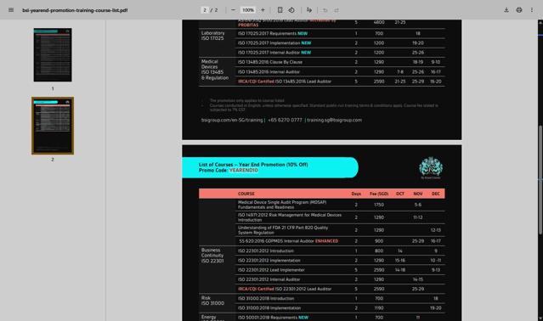
Task: Click the DEC column header
Action: [436, 194]
